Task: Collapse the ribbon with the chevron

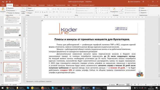Action: click(159, 15)
